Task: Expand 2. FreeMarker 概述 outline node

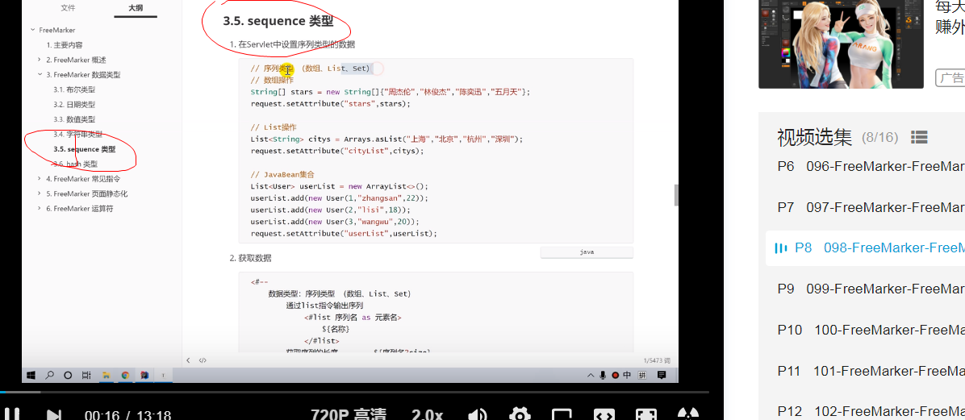Action: [40, 60]
